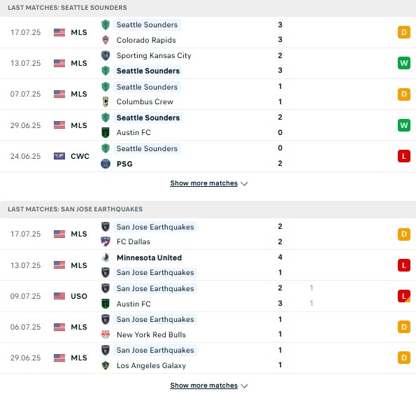The image size is (416, 394).
Task: Open the Austin FC team link in USO match
Action: [134, 304]
